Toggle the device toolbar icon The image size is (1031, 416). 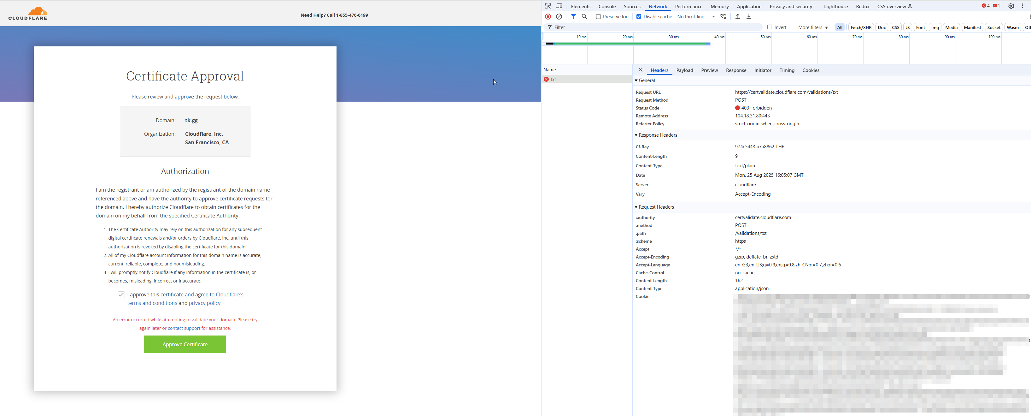click(559, 6)
